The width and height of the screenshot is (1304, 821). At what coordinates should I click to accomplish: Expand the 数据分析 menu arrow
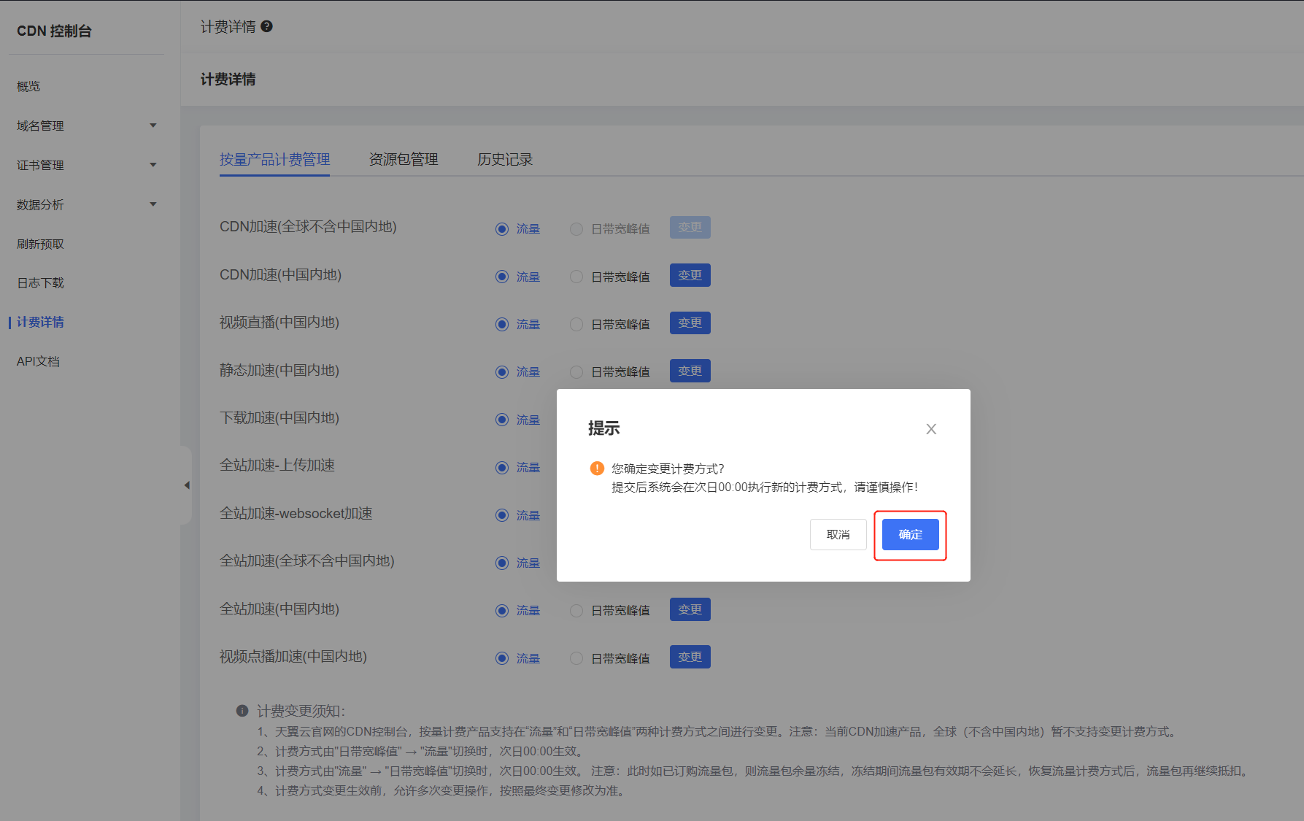[x=153, y=204]
